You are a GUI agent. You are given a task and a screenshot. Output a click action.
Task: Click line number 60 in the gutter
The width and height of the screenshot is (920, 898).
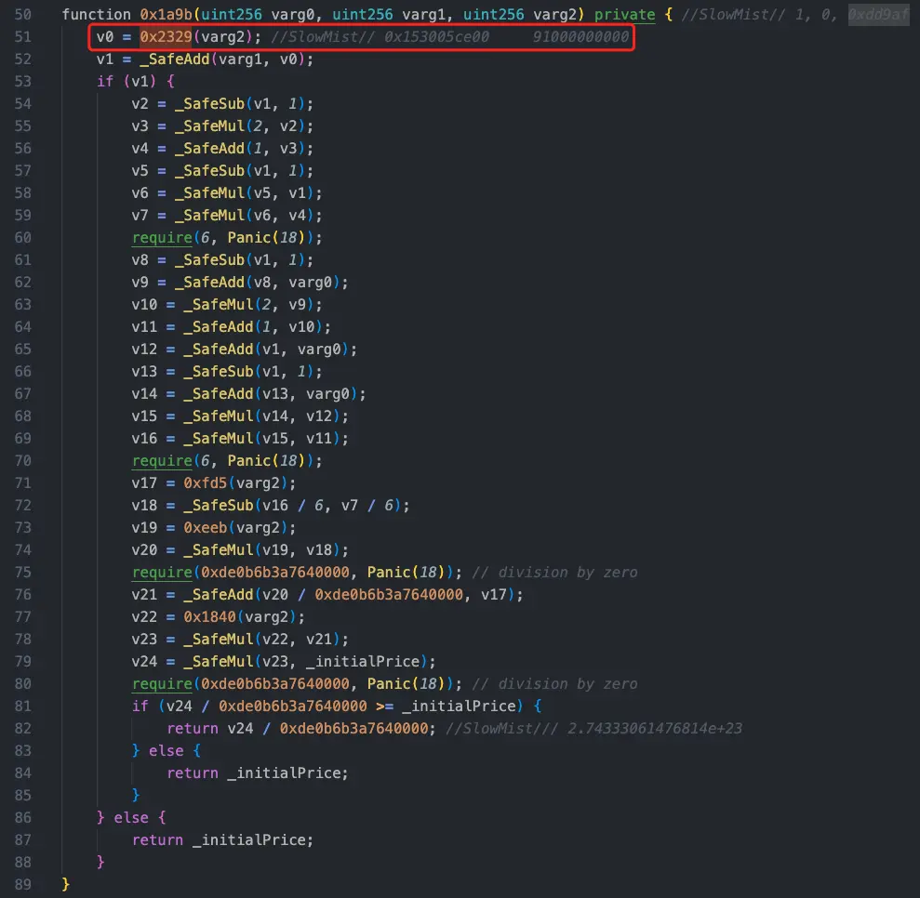tap(23, 237)
